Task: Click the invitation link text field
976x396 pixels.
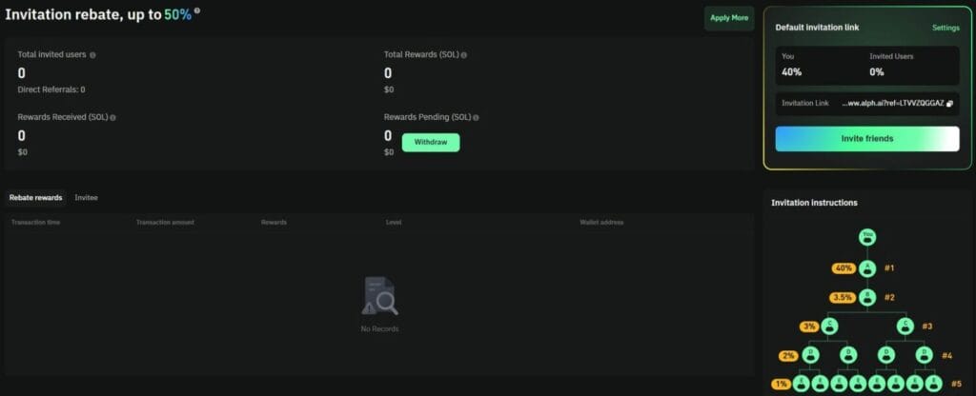Action: pyautogui.click(x=867, y=103)
